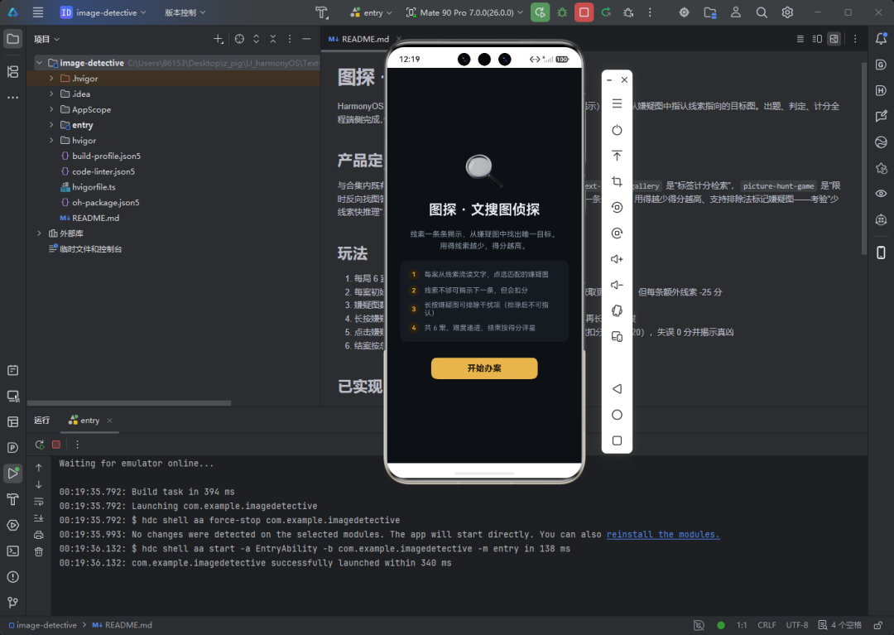
Task: Click emulator recent apps square button
Action: point(617,440)
